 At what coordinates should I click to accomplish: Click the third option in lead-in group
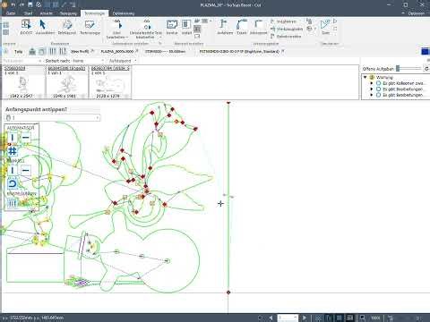[x=286, y=36]
